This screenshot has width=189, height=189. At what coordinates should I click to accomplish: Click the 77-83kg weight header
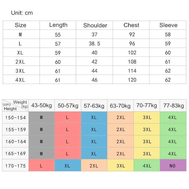pos(173,106)
